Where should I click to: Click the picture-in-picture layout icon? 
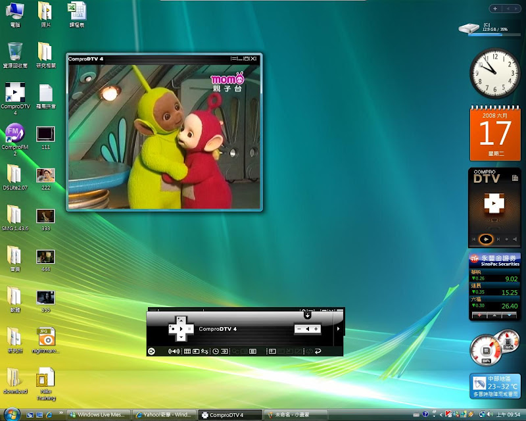(x=272, y=351)
